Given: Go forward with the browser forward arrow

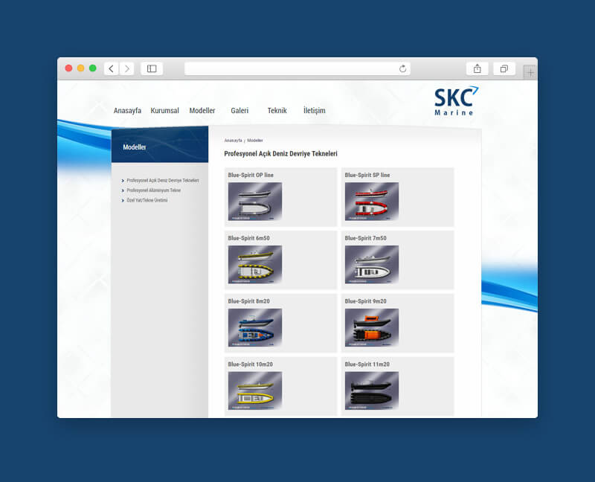Looking at the screenshot, I should [x=127, y=68].
